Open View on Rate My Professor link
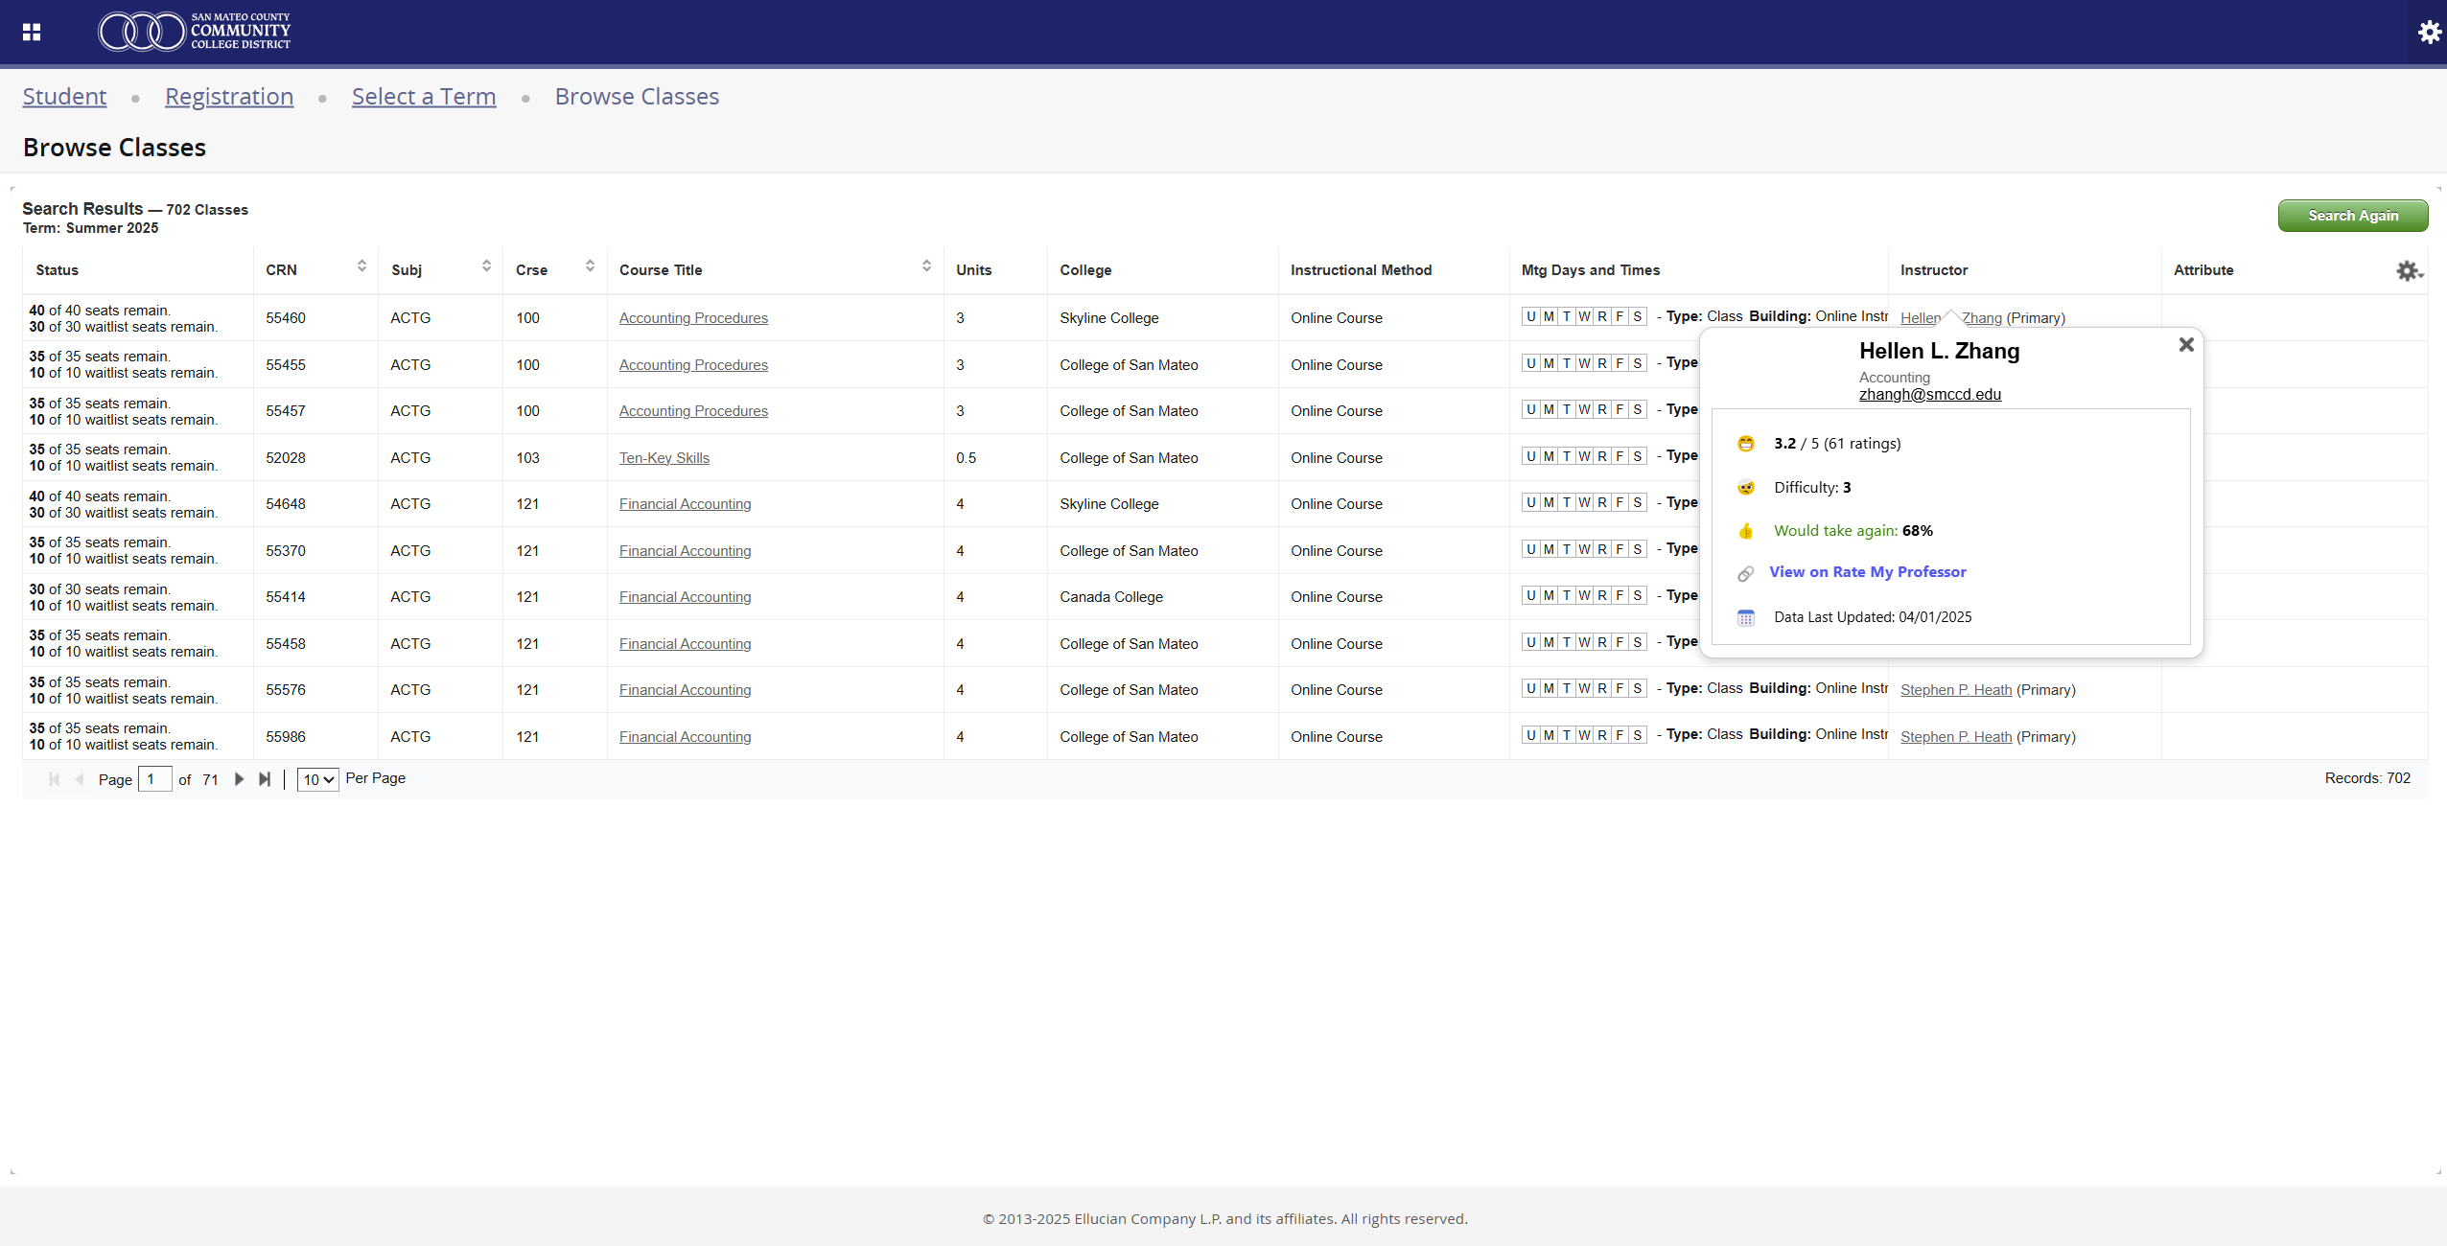Image resolution: width=2447 pixels, height=1246 pixels. click(x=1867, y=572)
